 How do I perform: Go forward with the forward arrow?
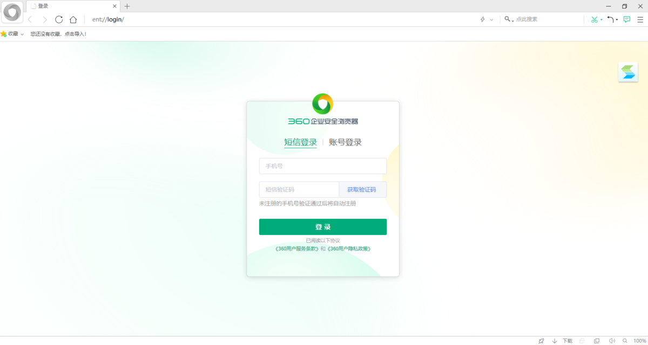click(44, 19)
